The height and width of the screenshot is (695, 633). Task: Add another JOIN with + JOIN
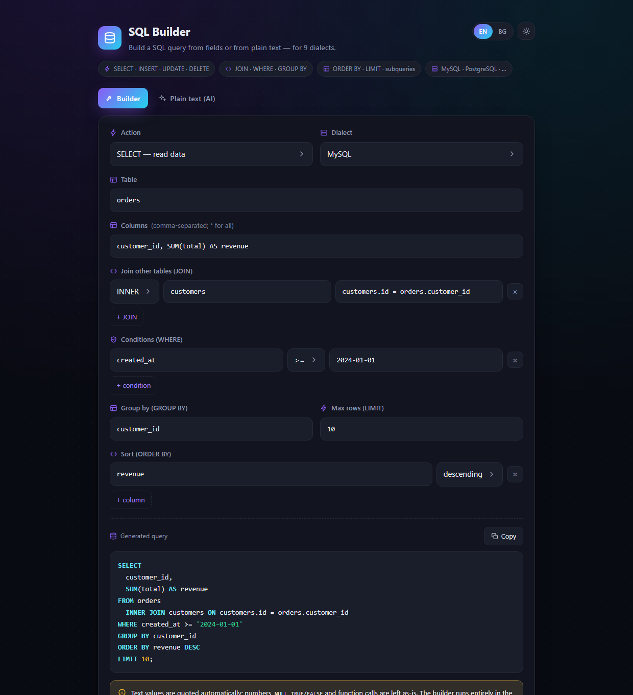point(127,317)
